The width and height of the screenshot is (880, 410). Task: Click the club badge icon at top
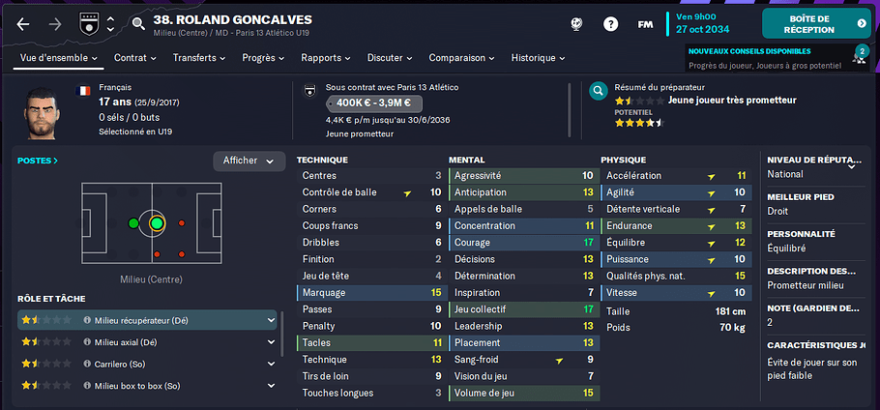(89, 23)
